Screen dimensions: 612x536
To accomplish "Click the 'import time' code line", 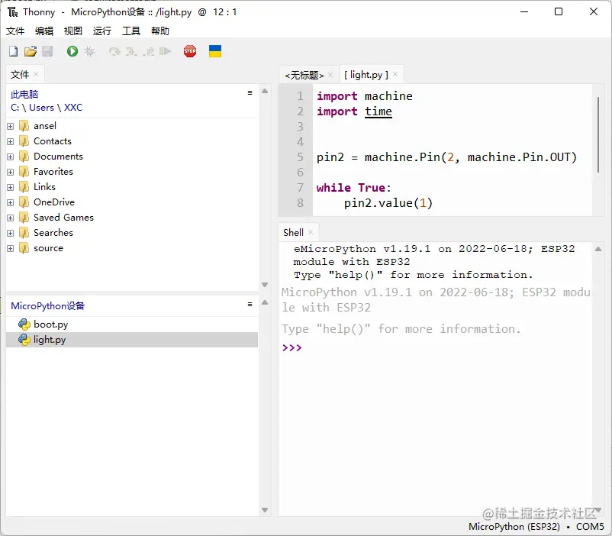I will (x=354, y=111).
